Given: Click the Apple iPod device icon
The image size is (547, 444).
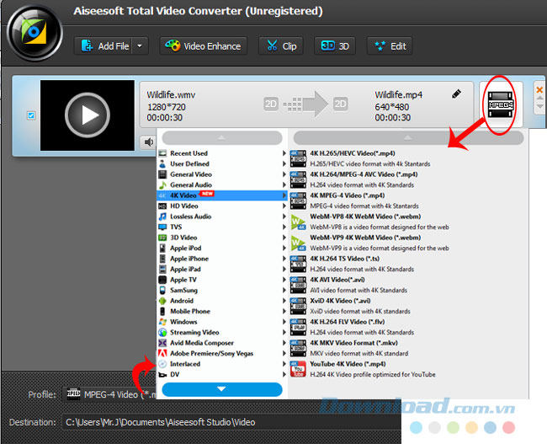Looking at the screenshot, I should coord(162,248).
